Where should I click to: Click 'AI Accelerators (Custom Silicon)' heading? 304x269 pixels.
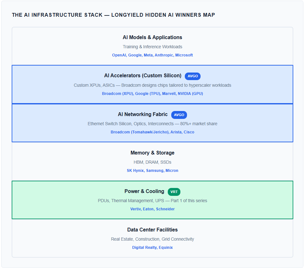(143, 75)
